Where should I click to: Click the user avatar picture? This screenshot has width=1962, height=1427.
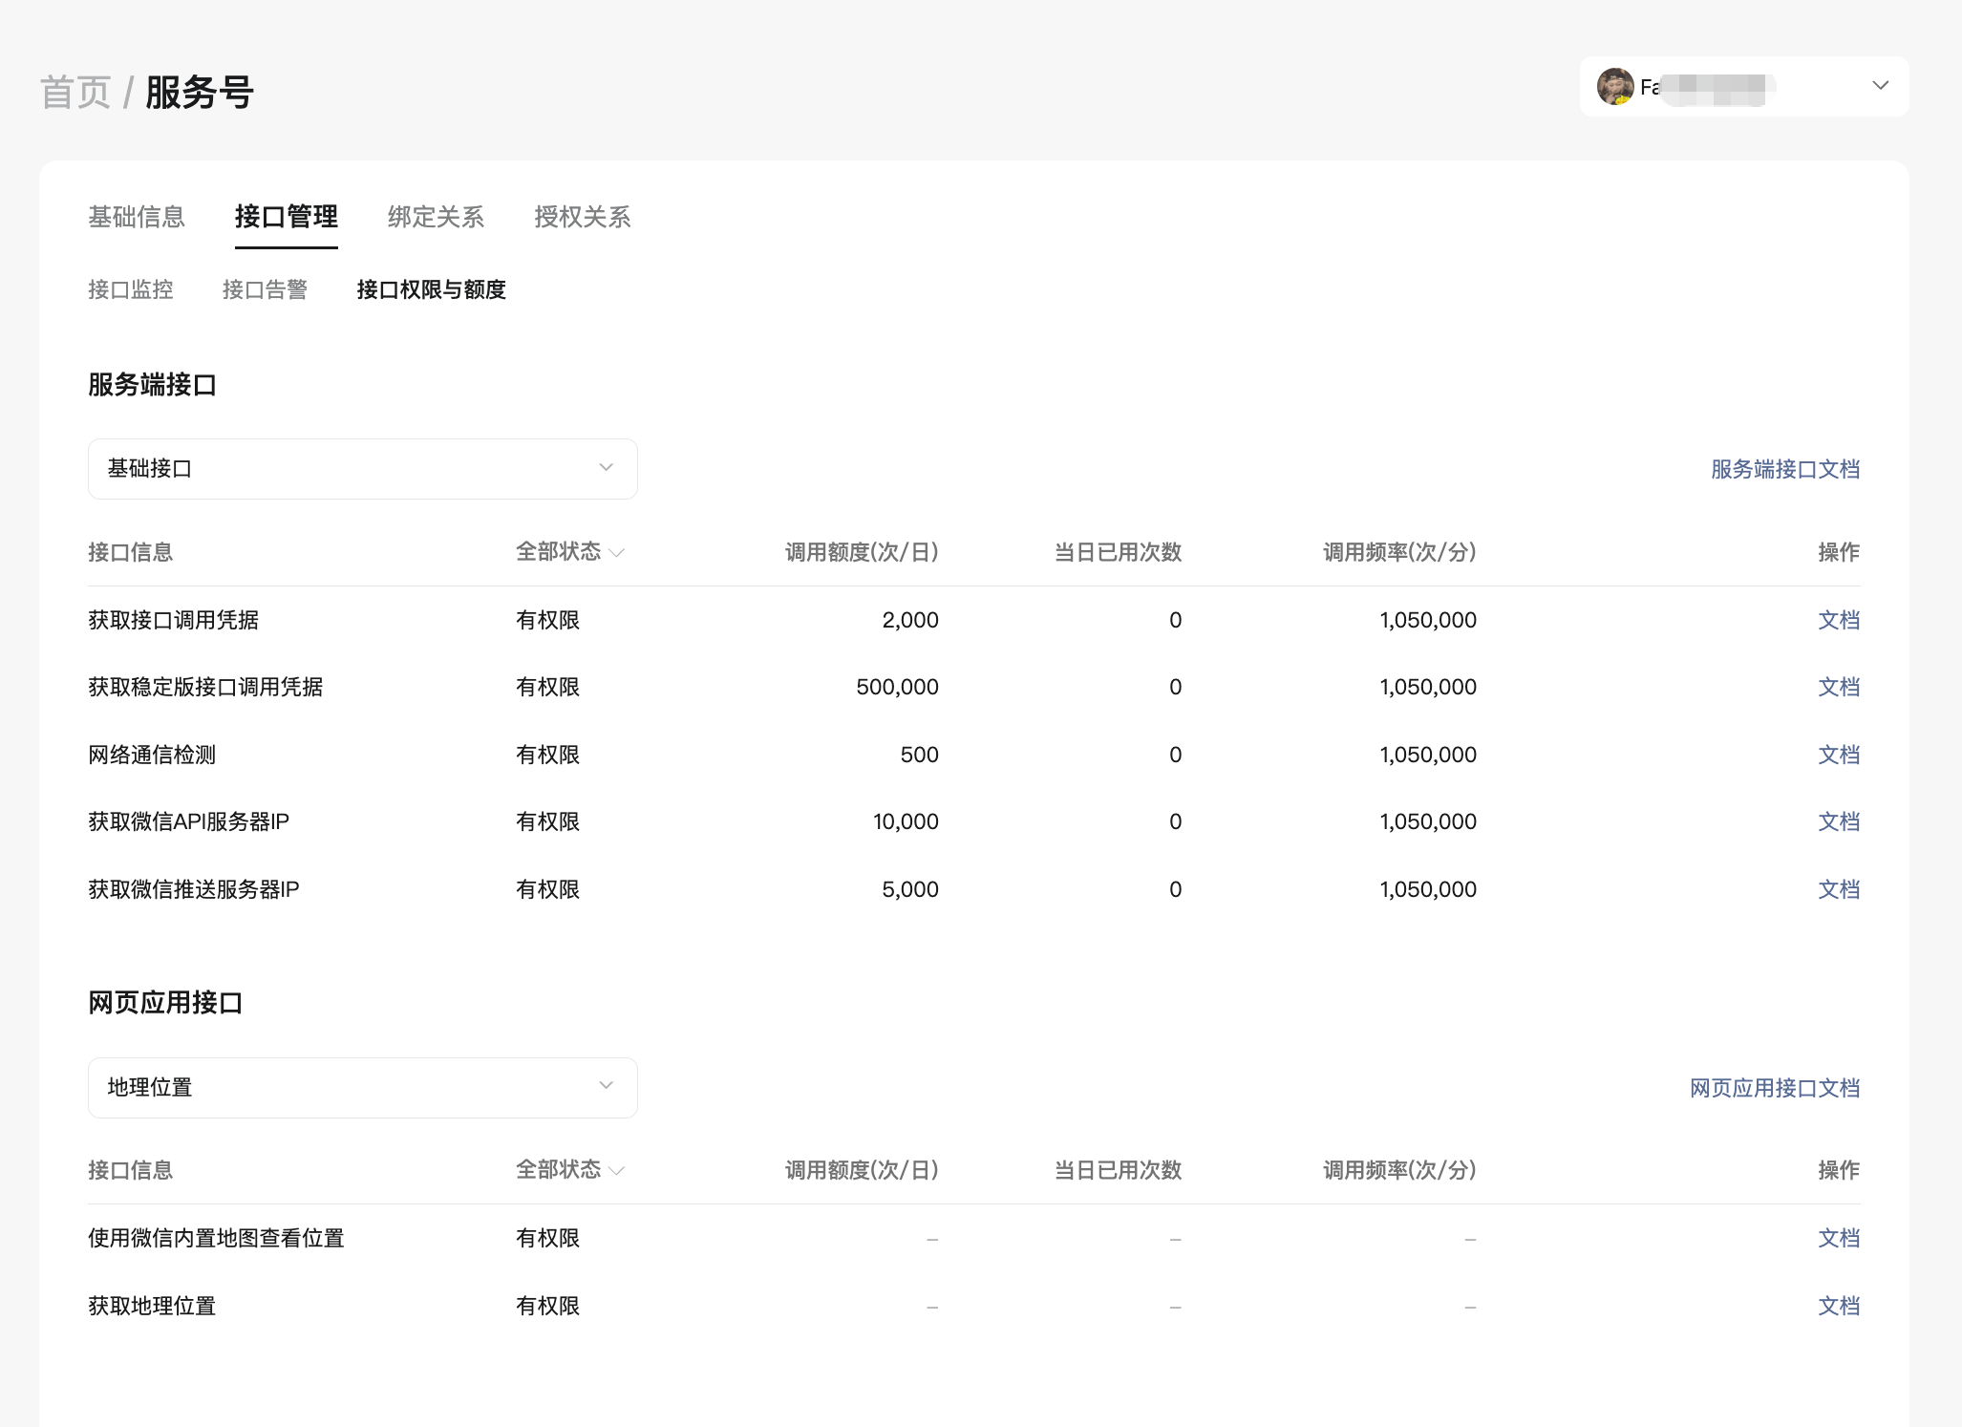(1614, 87)
